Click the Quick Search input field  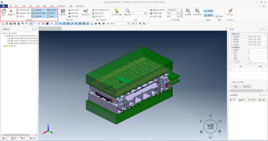(139, 13)
